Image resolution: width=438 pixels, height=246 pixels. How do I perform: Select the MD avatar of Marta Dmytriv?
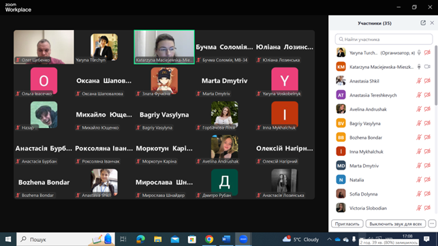[341, 166]
